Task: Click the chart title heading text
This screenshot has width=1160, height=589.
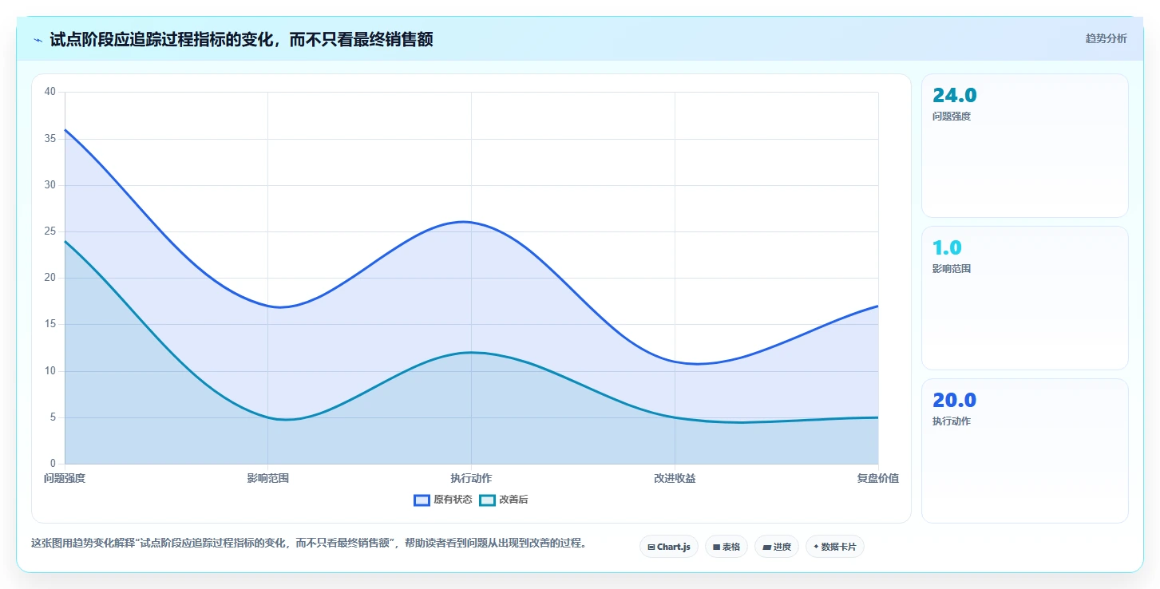Action: 241,39
